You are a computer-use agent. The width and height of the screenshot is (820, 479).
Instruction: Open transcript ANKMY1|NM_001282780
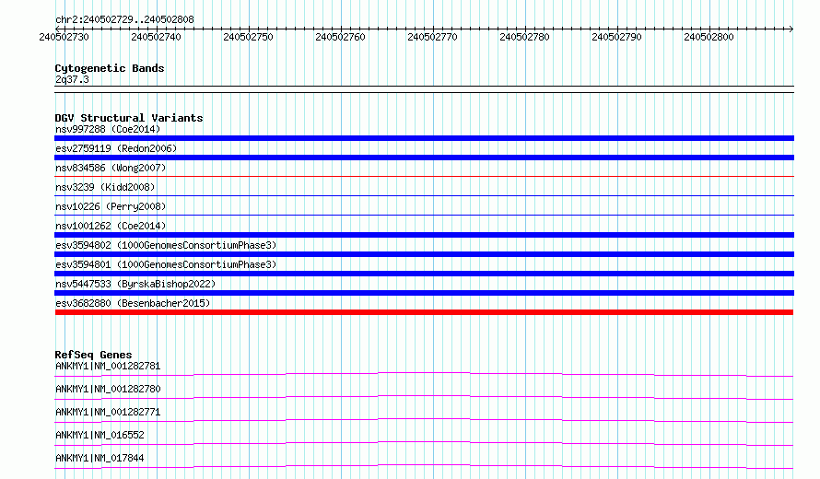pyautogui.click(x=108, y=389)
